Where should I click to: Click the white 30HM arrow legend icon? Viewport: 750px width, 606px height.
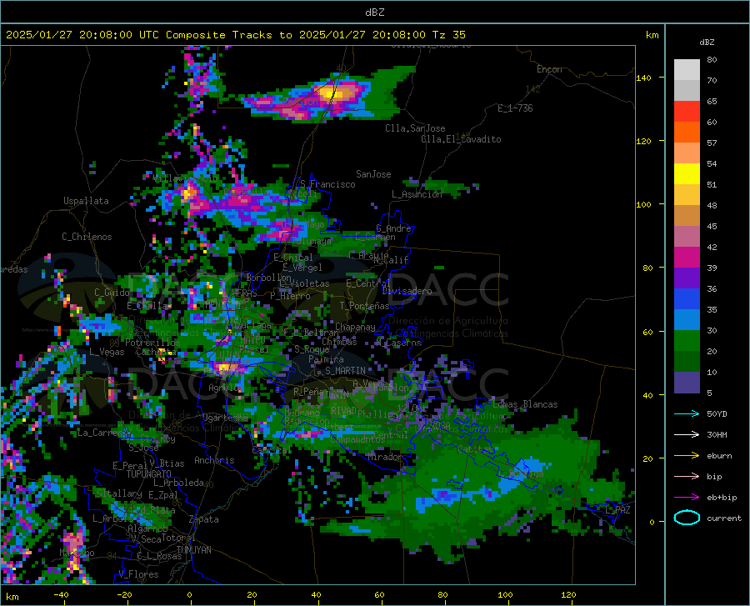point(687,435)
